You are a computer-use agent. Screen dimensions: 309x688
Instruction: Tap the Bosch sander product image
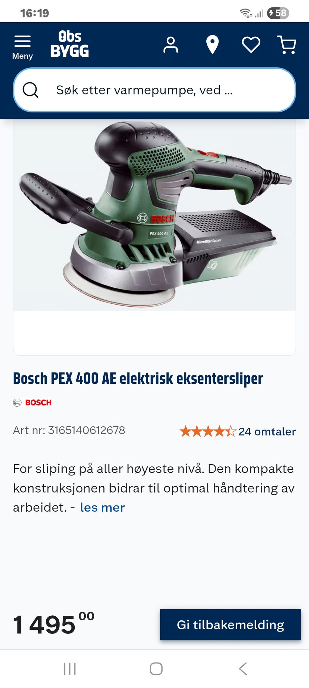(154, 214)
